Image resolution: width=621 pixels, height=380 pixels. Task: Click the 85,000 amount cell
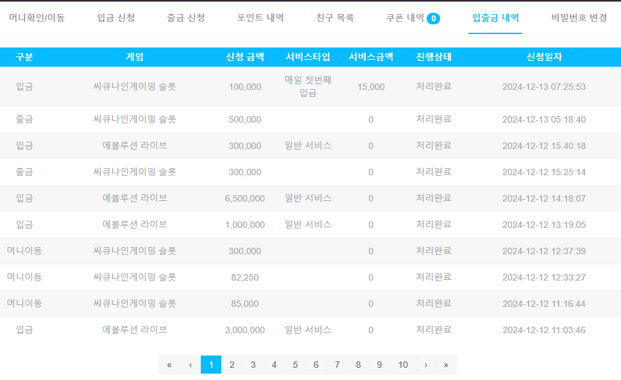tap(245, 304)
